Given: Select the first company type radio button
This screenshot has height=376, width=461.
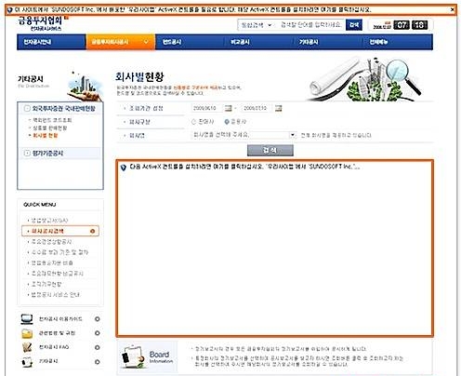Looking at the screenshot, I should point(194,122).
